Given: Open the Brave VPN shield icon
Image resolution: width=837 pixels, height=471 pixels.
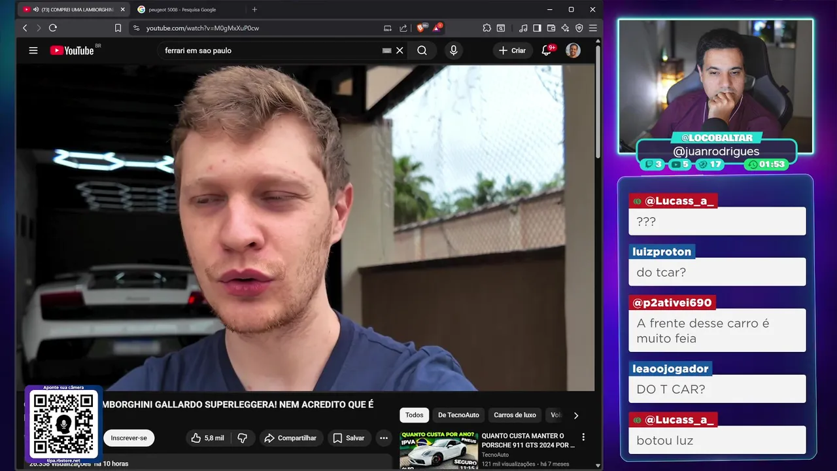Looking at the screenshot, I should tap(579, 28).
